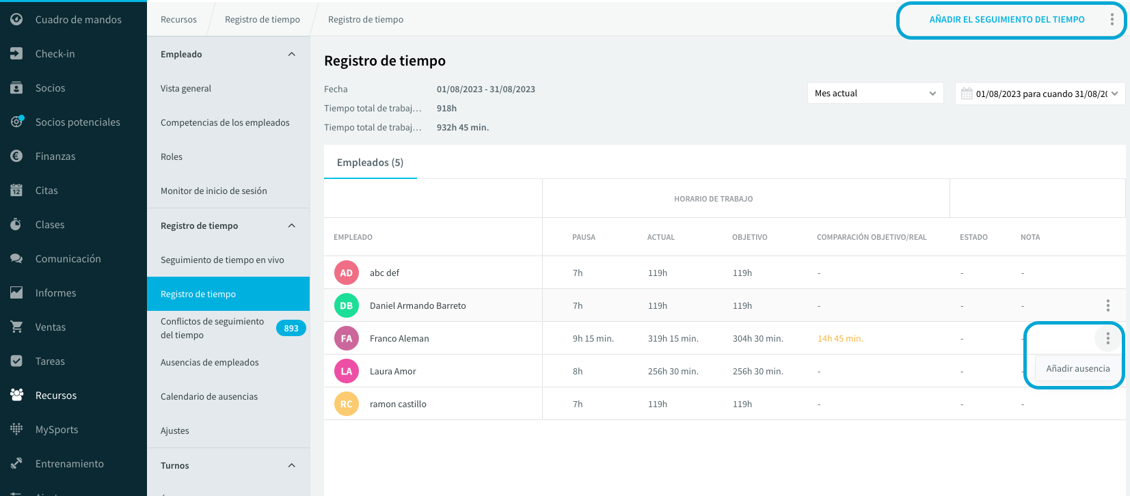Click the Informes chart icon
Image resolution: width=1130 pixels, height=496 pixels.
pos(16,292)
